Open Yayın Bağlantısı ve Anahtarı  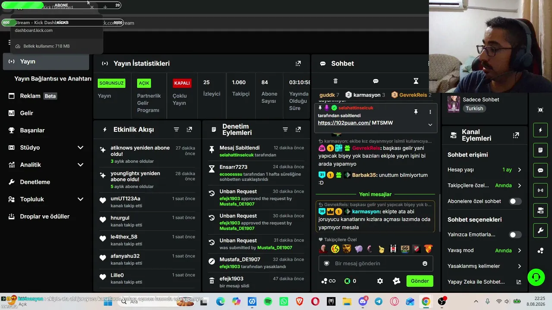53,79
